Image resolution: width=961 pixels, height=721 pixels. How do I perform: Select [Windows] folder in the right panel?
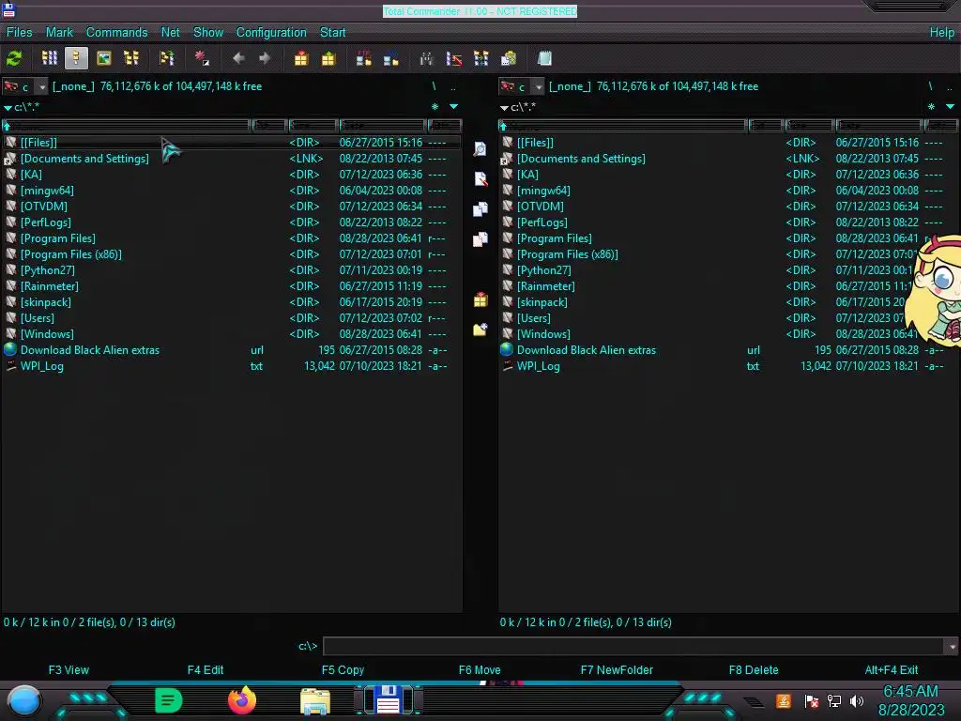[x=728, y=334]
